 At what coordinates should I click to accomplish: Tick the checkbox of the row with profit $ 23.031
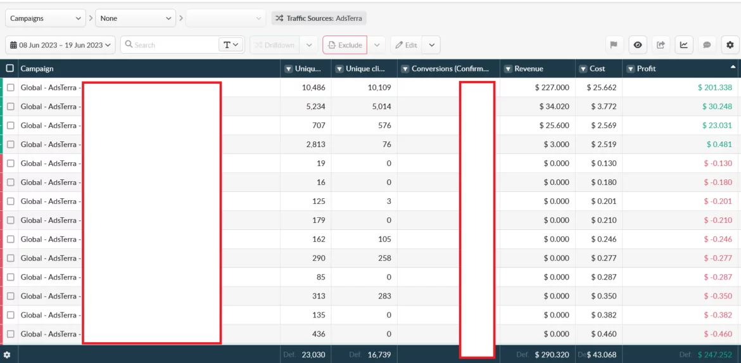[x=10, y=125]
